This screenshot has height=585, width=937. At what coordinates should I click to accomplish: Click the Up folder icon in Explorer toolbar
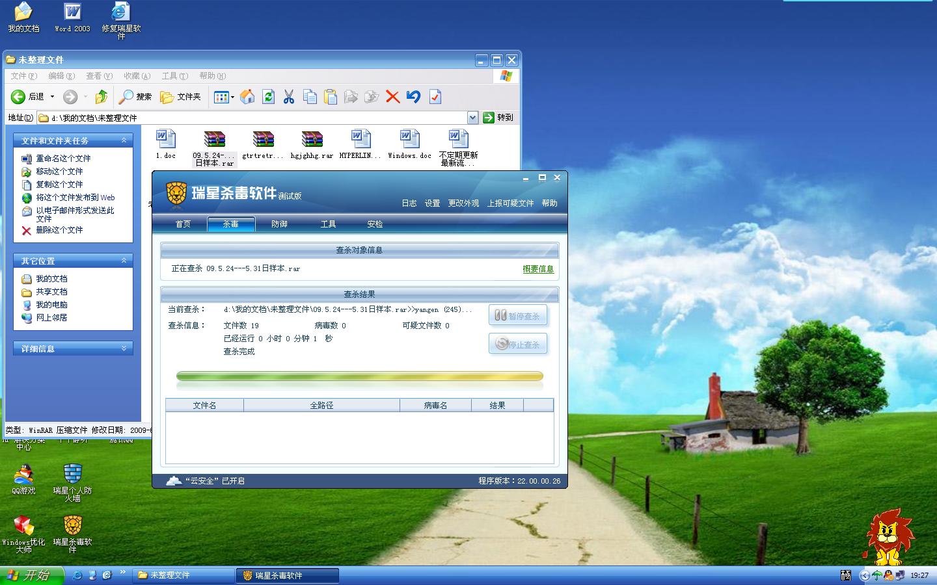coord(101,97)
